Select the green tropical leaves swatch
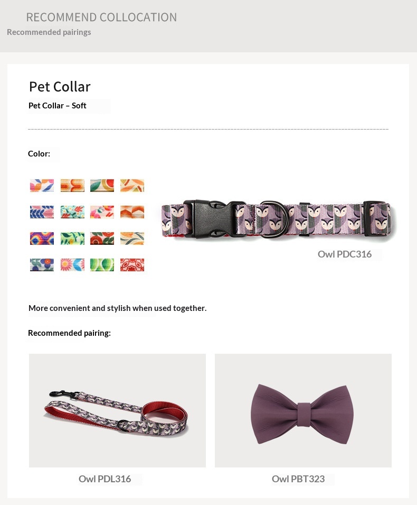This screenshot has height=505, width=417. click(x=72, y=238)
